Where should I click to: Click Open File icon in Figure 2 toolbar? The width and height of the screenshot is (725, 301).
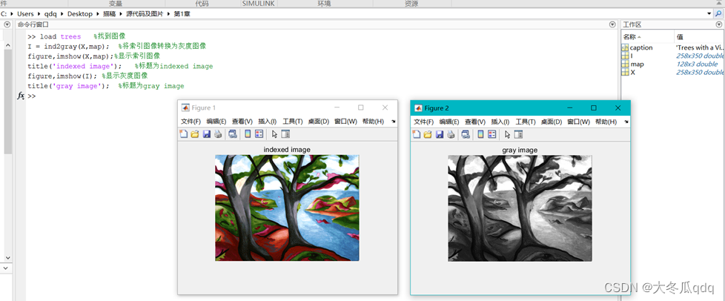(x=428, y=134)
